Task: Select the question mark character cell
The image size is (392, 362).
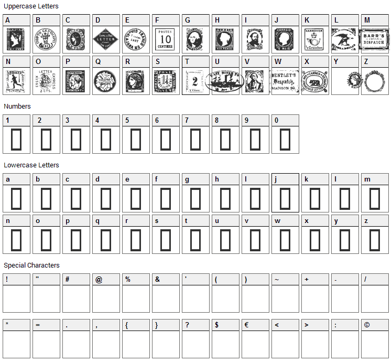Action: [x=195, y=338]
